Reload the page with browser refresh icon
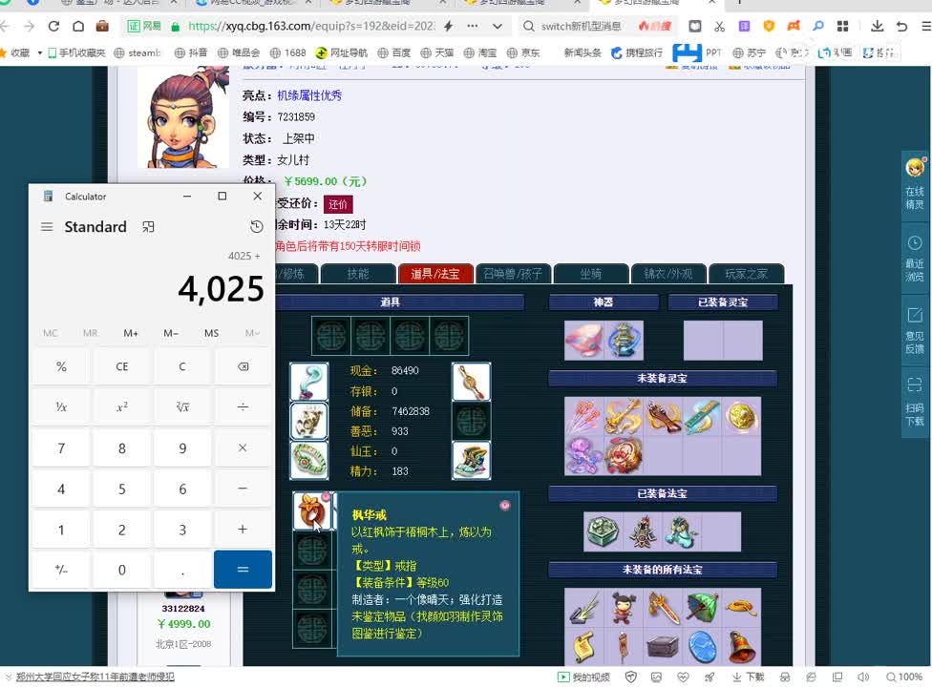 click(x=53, y=26)
